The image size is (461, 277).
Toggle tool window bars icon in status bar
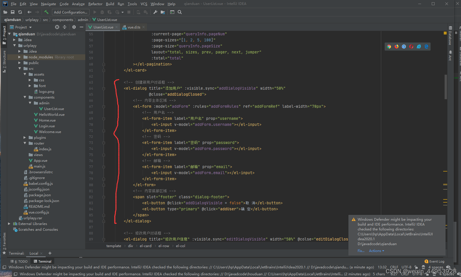coord(4,267)
